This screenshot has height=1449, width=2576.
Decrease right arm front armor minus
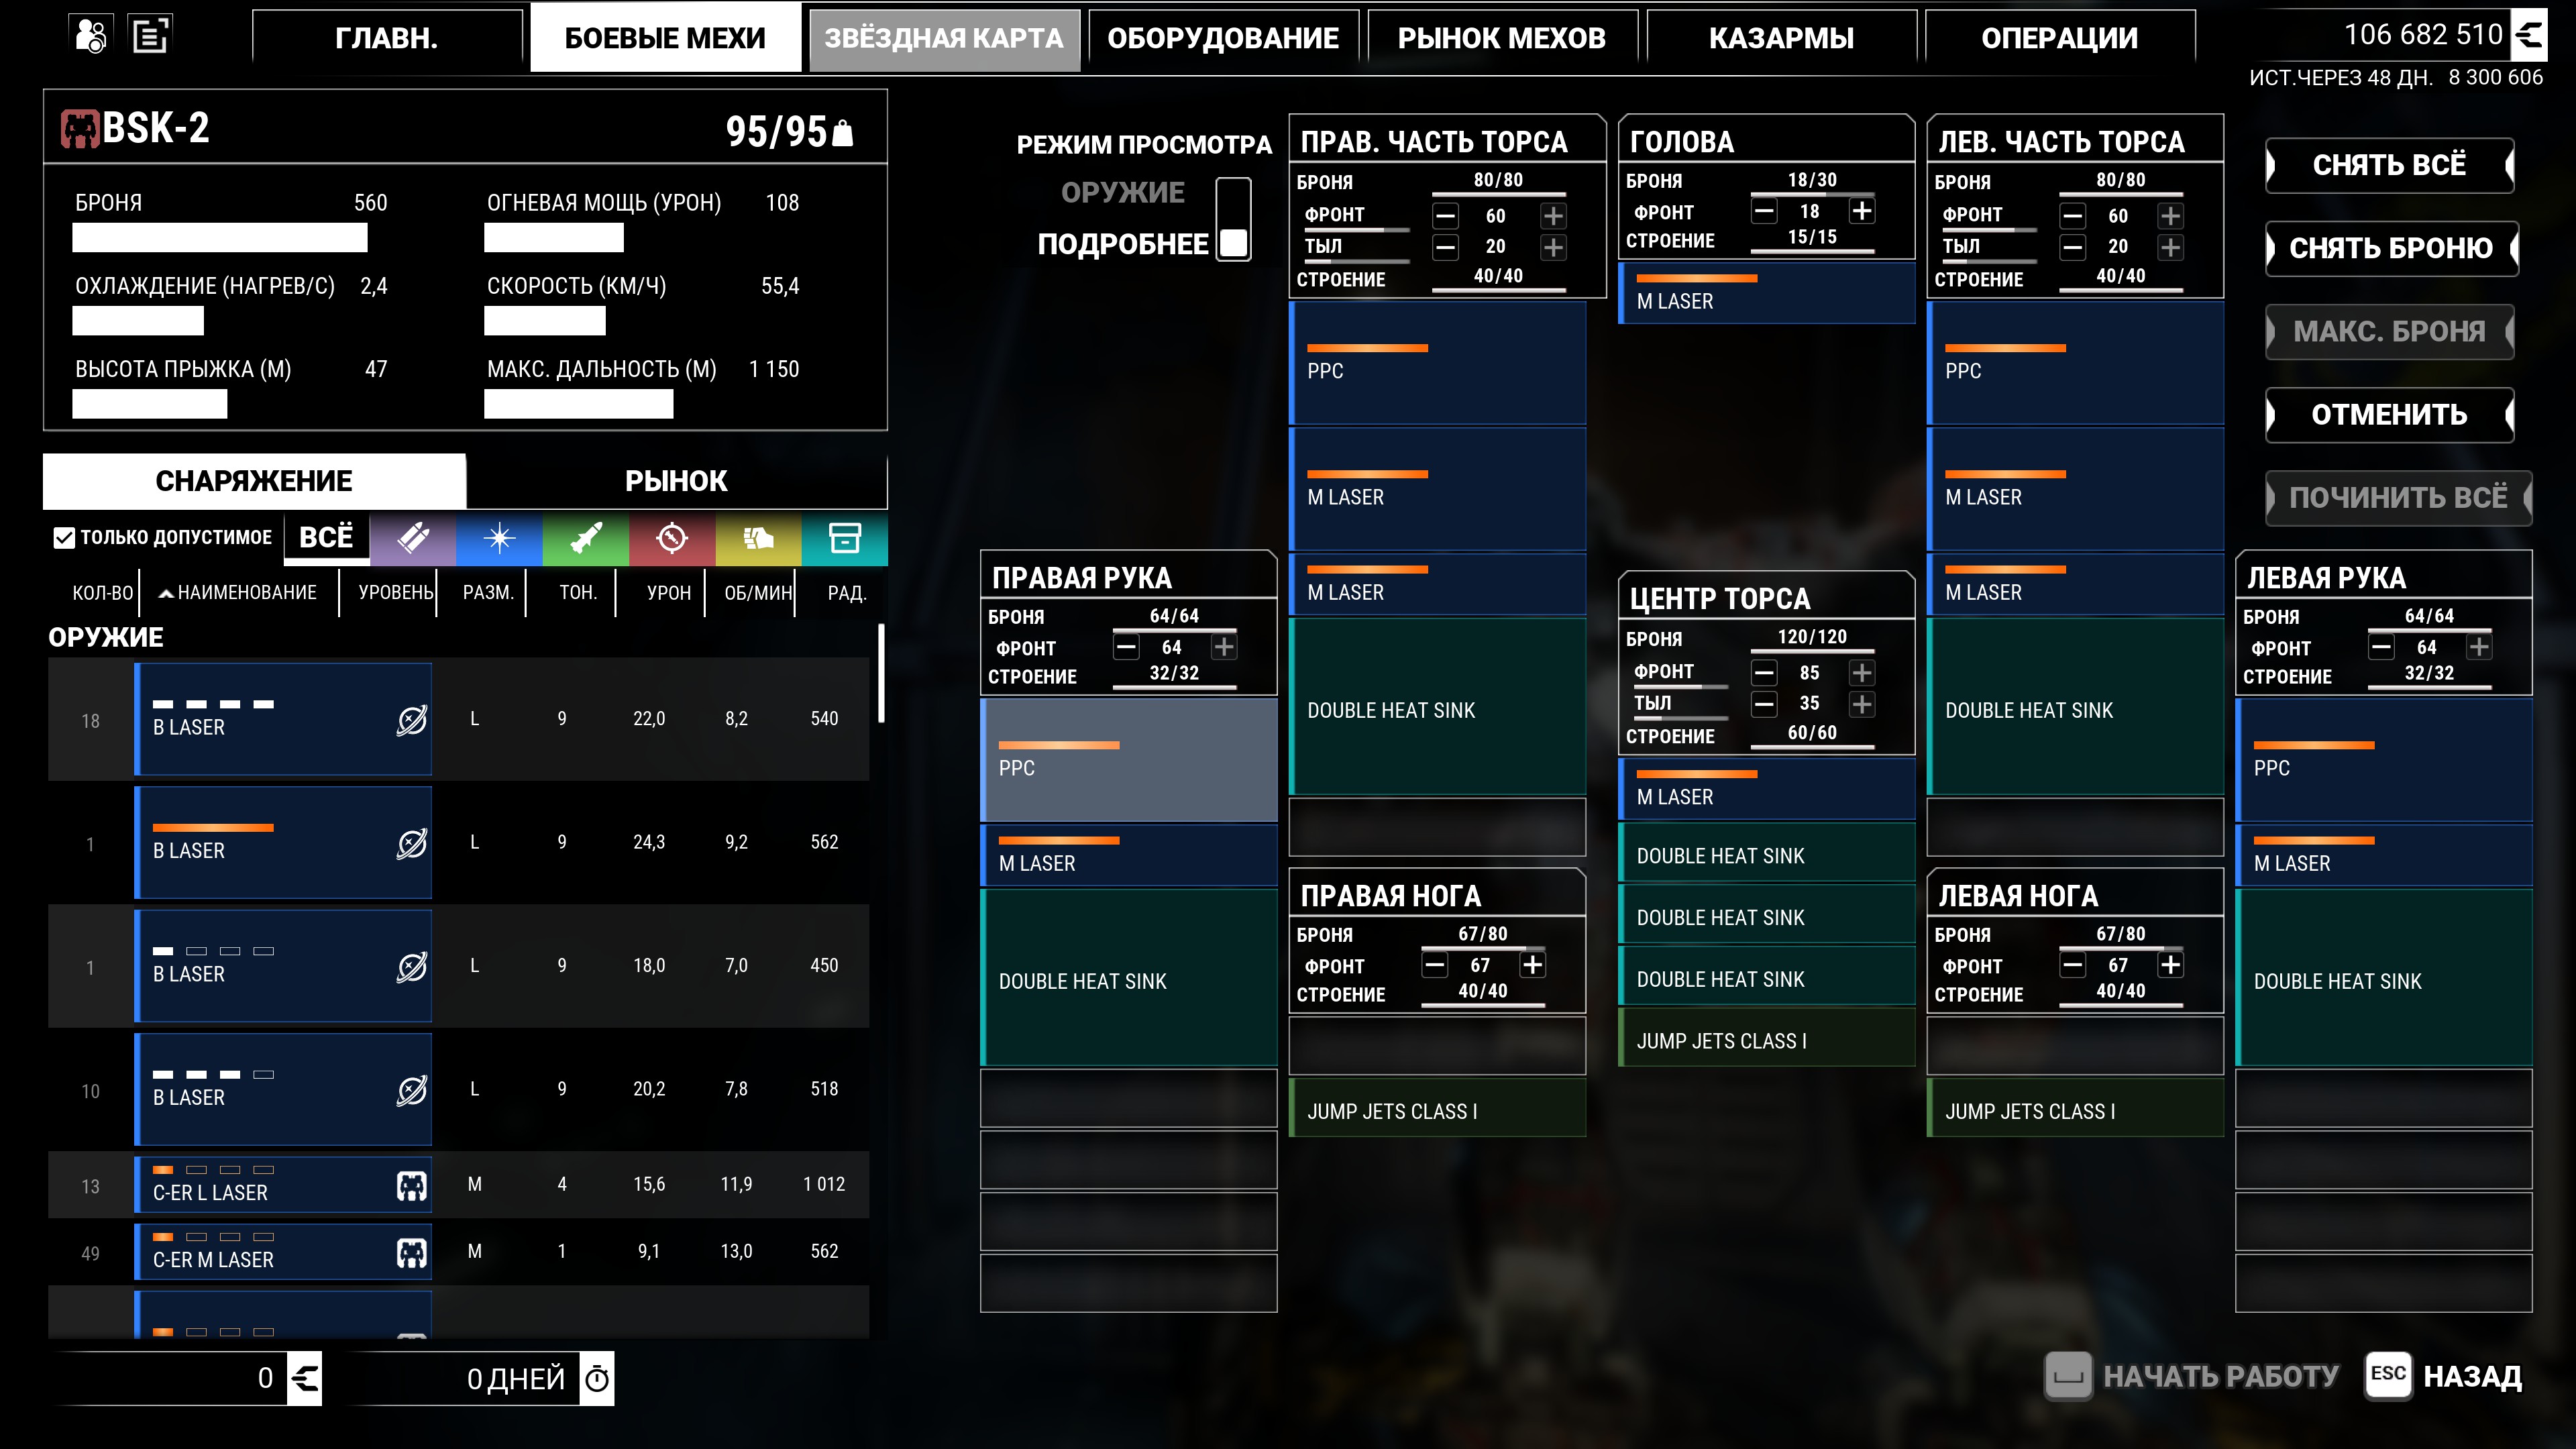pos(1126,647)
